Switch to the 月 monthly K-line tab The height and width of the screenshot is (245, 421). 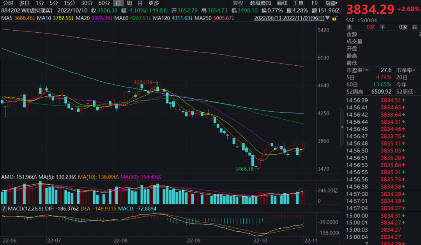[140, 3]
